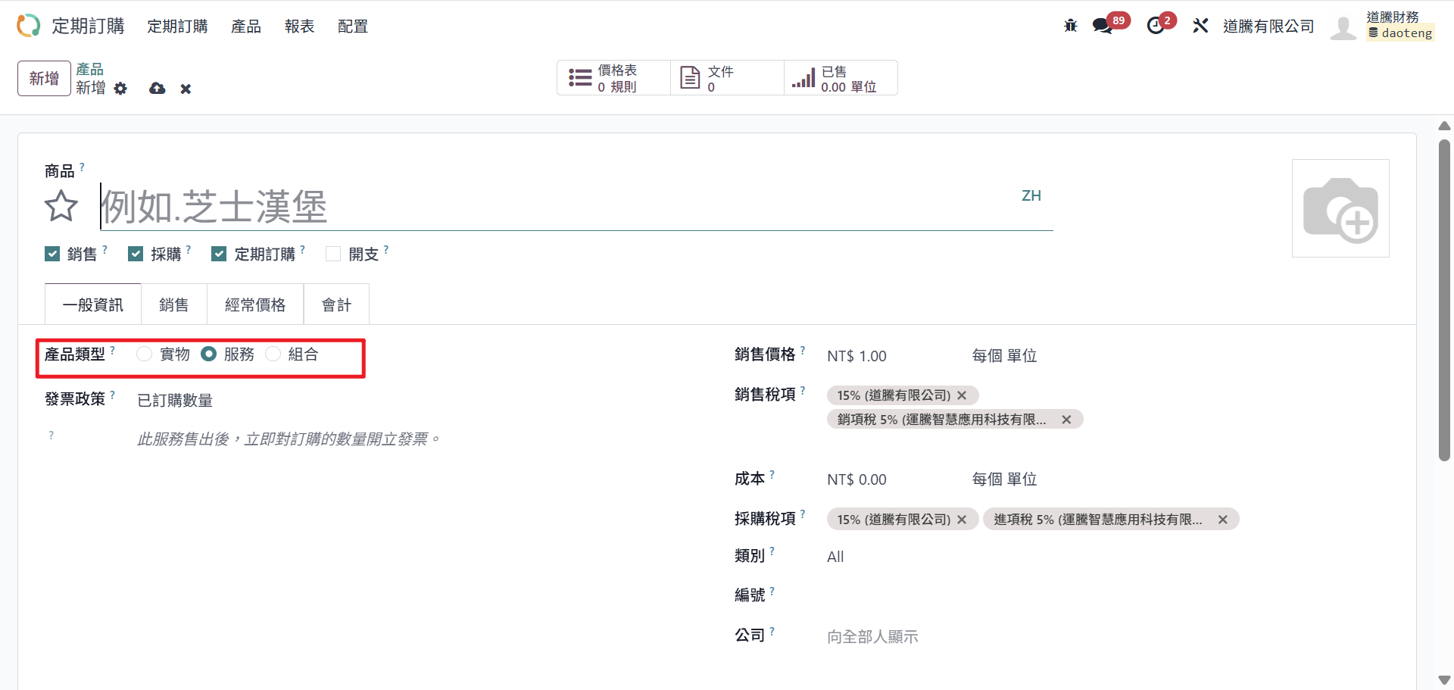Open the debug bug icon menu

tap(1070, 26)
